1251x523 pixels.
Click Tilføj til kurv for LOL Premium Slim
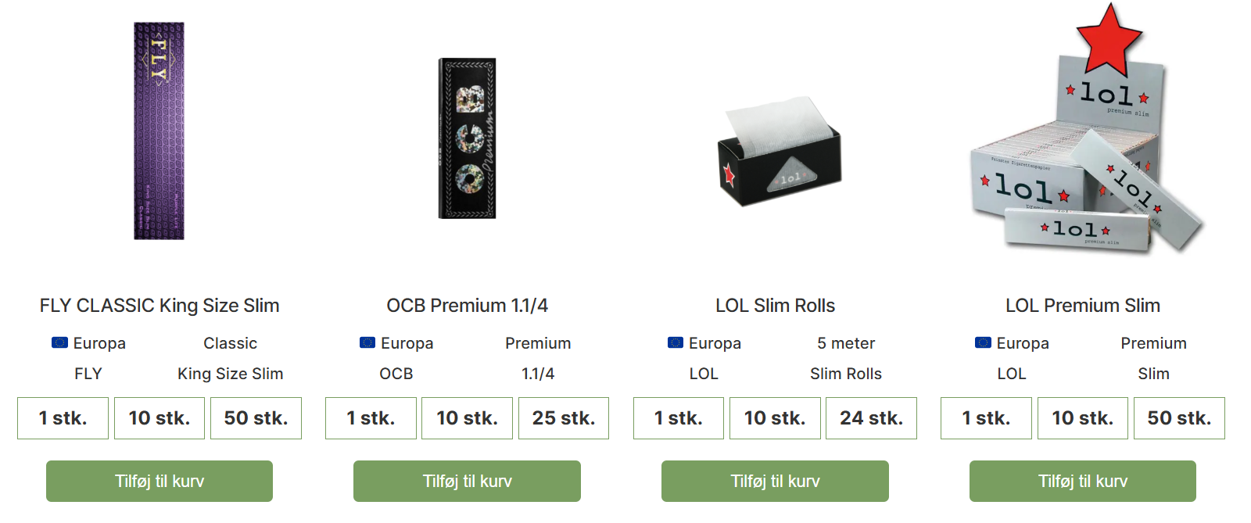1083,481
